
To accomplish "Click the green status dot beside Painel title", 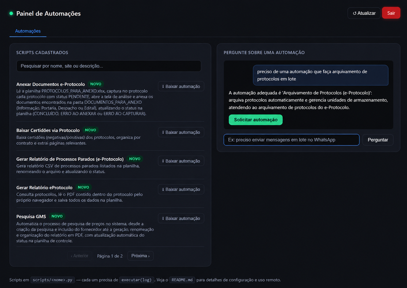I will [11, 13].
